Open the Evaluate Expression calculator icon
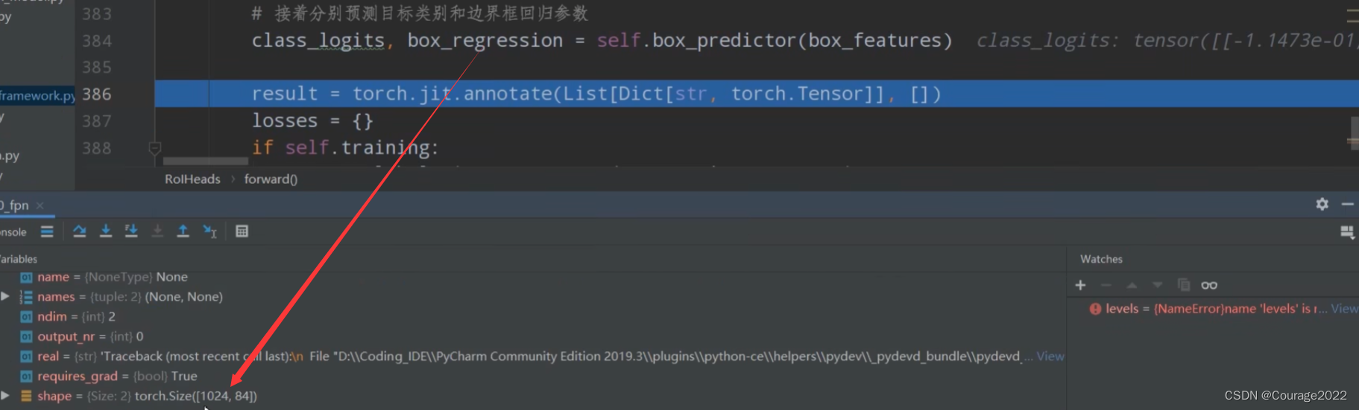 click(x=242, y=231)
